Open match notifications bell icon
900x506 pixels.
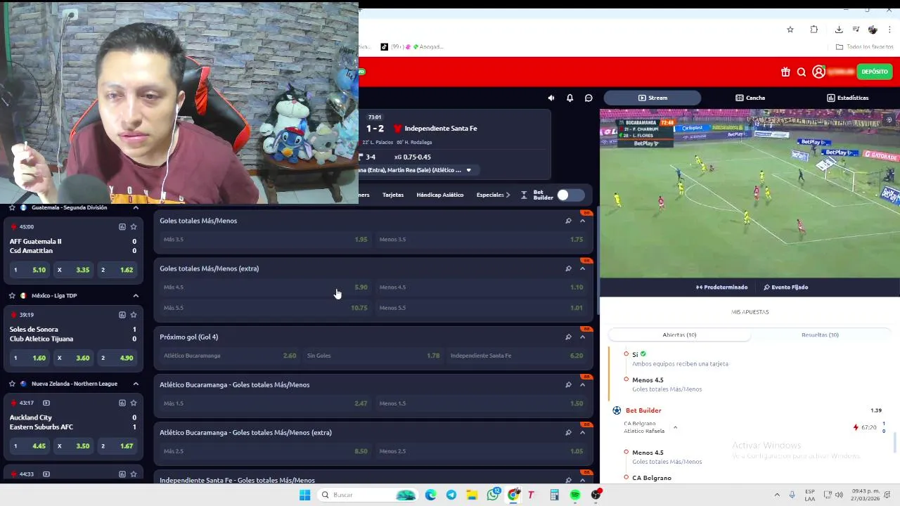[570, 98]
